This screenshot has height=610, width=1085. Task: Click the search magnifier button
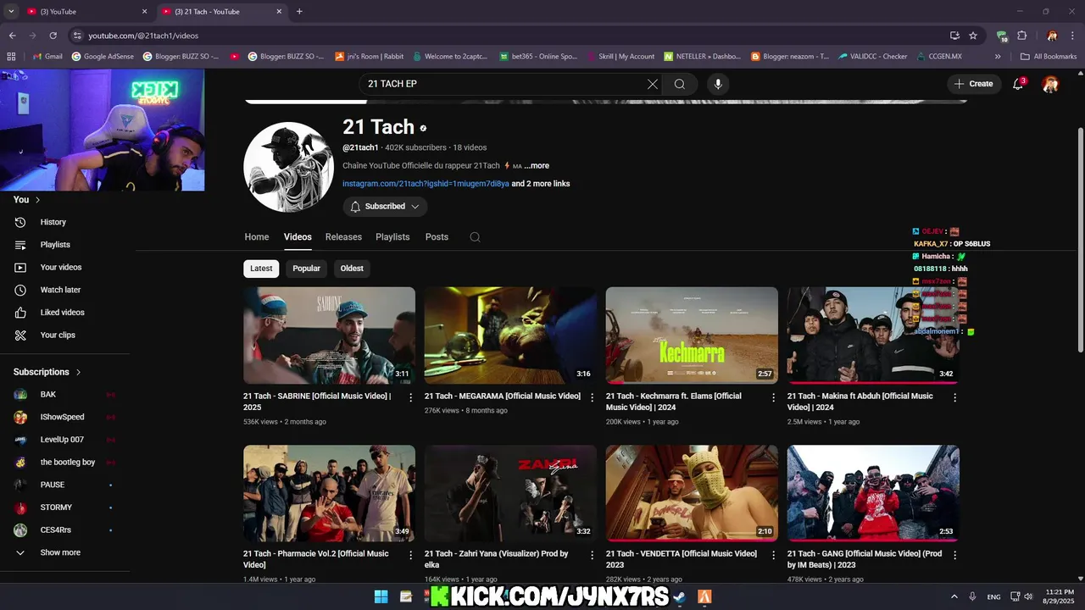(680, 84)
